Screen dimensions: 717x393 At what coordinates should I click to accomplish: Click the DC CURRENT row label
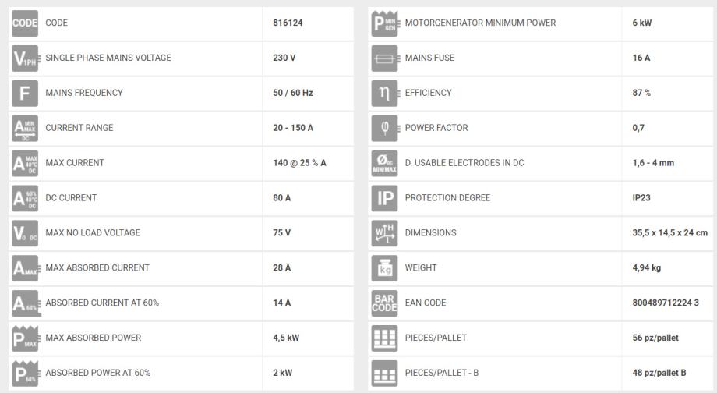pos(72,197)
